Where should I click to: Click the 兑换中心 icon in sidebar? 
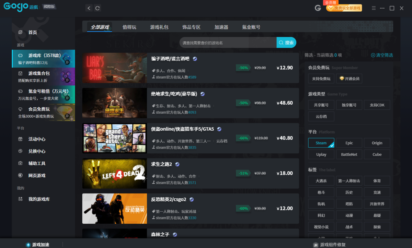pos(20,151)
